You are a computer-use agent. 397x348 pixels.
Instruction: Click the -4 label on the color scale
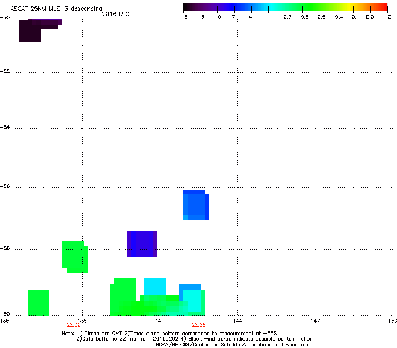[249, 17]
